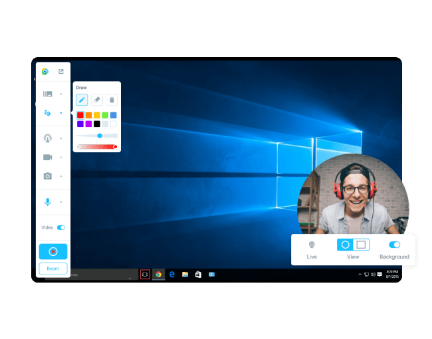Click the record button
This screenshot has width=432, height=339.
53,251
